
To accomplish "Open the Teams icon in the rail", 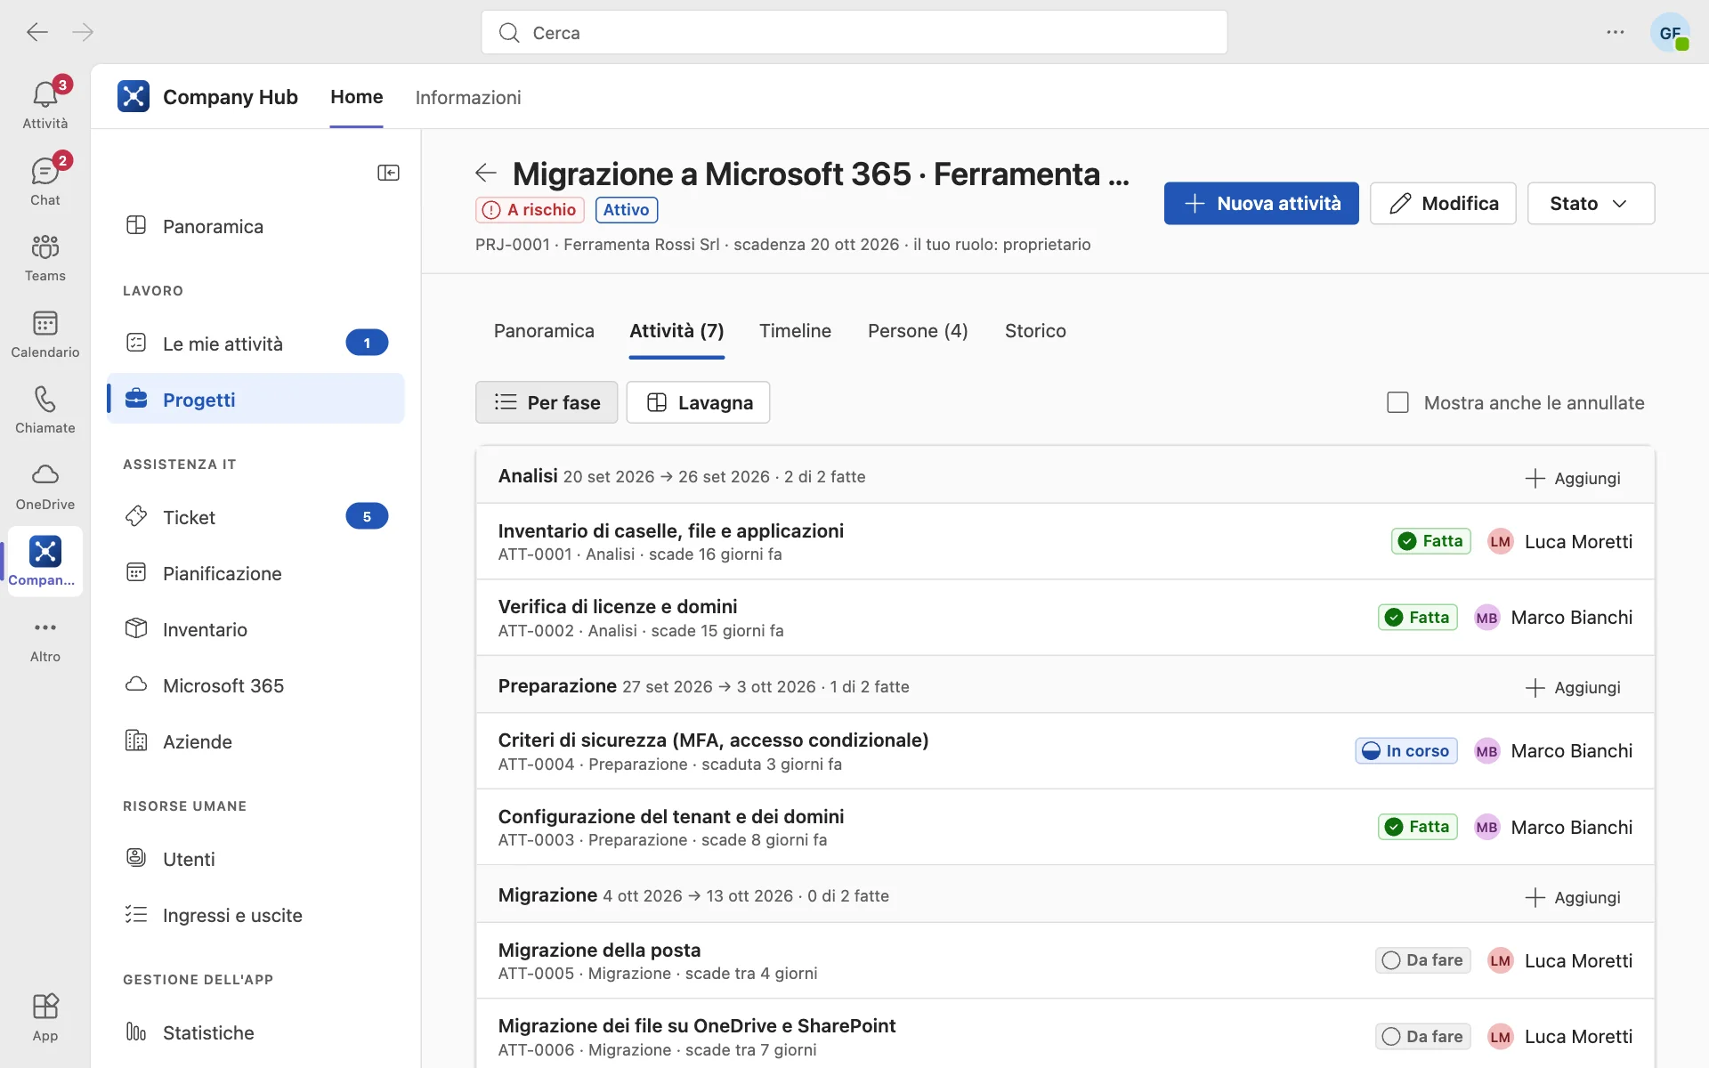I will (x=45, y=256).
